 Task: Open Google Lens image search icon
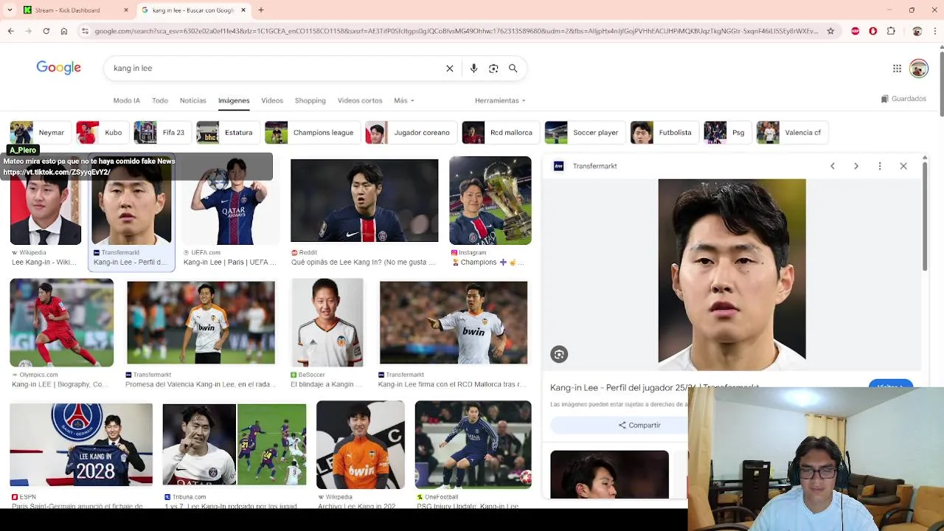pos(493,68)
